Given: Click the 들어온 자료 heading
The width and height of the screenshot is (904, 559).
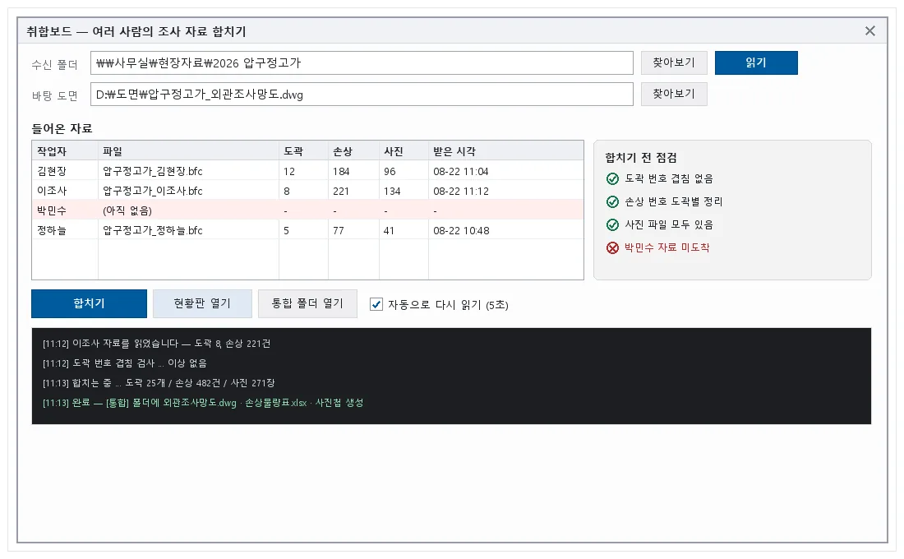Looking at the screenshot, I should [62, 128].
